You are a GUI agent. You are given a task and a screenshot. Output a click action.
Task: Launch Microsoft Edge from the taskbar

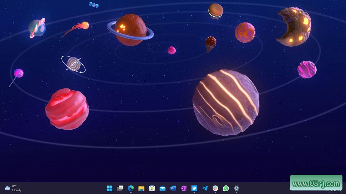[131, 188]
